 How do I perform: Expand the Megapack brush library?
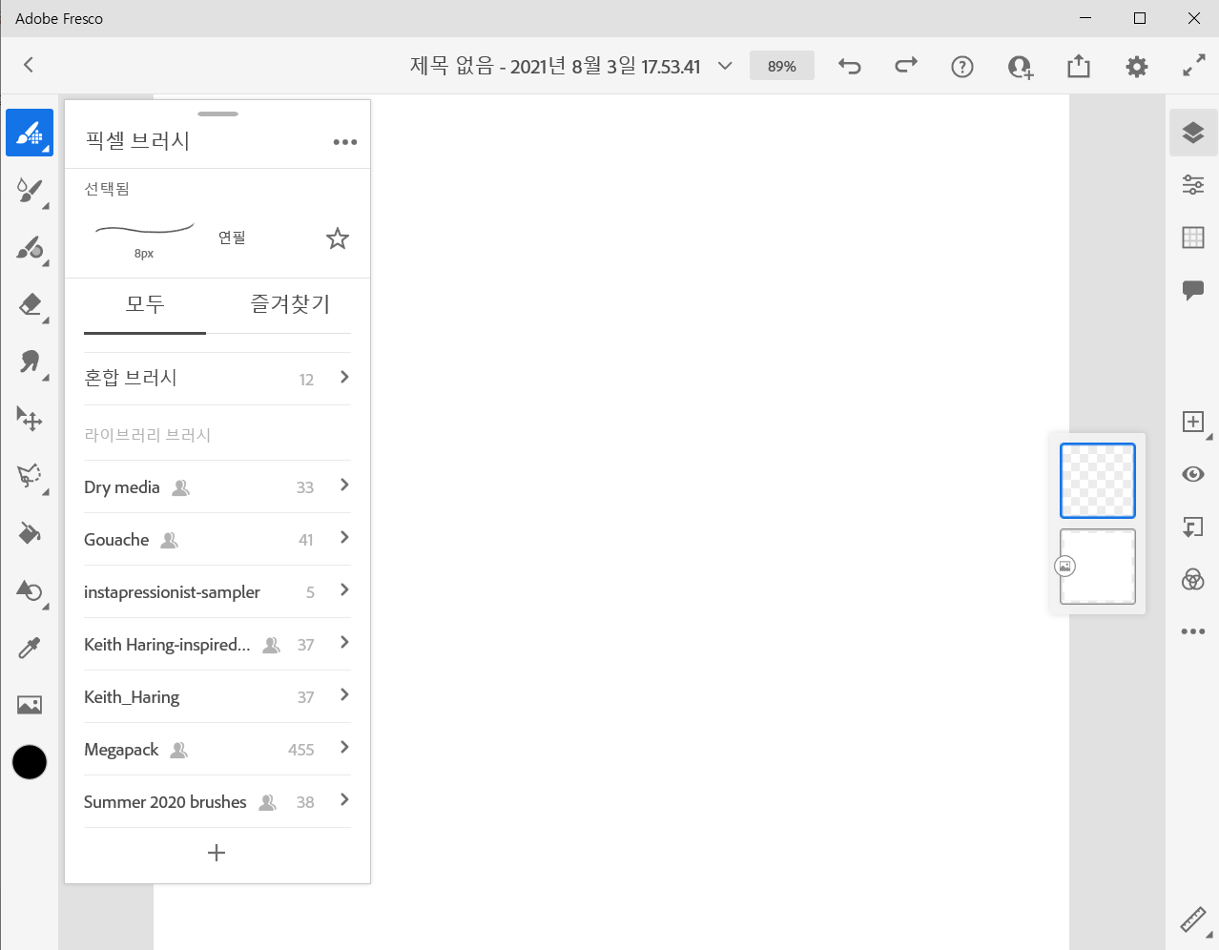pos(217,749)
